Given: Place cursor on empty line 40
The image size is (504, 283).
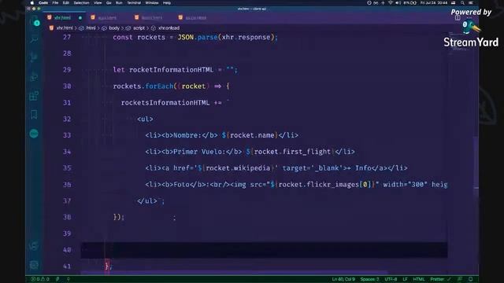Looking at the screenshot, I should coord(264,250).
